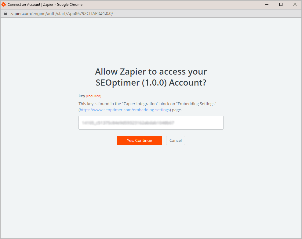Close the Connect an Account window
The image size is (302, 239).
[x=295, y=5]
